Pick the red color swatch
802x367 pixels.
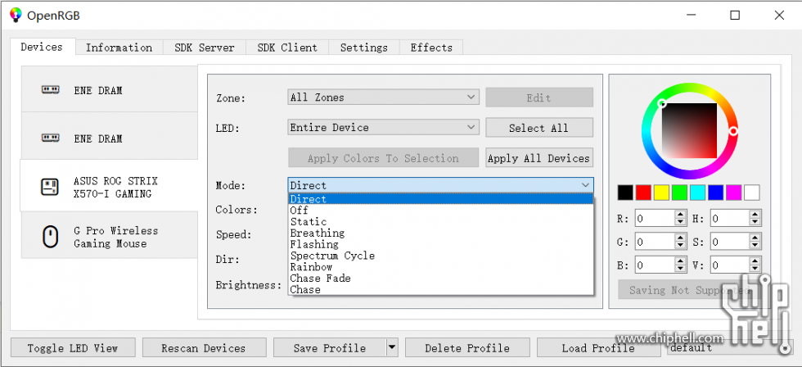pos(643,193)
